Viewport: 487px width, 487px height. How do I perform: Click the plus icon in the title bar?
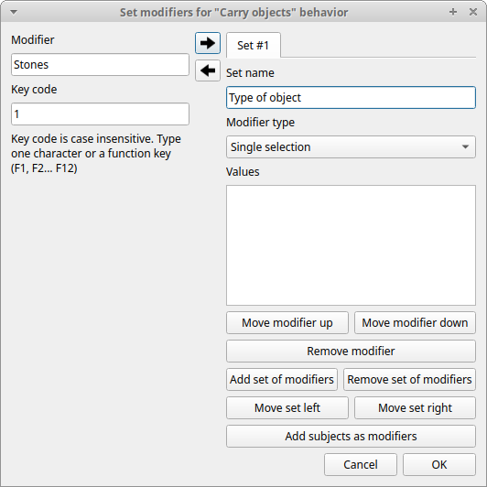[x=453, y=12]
